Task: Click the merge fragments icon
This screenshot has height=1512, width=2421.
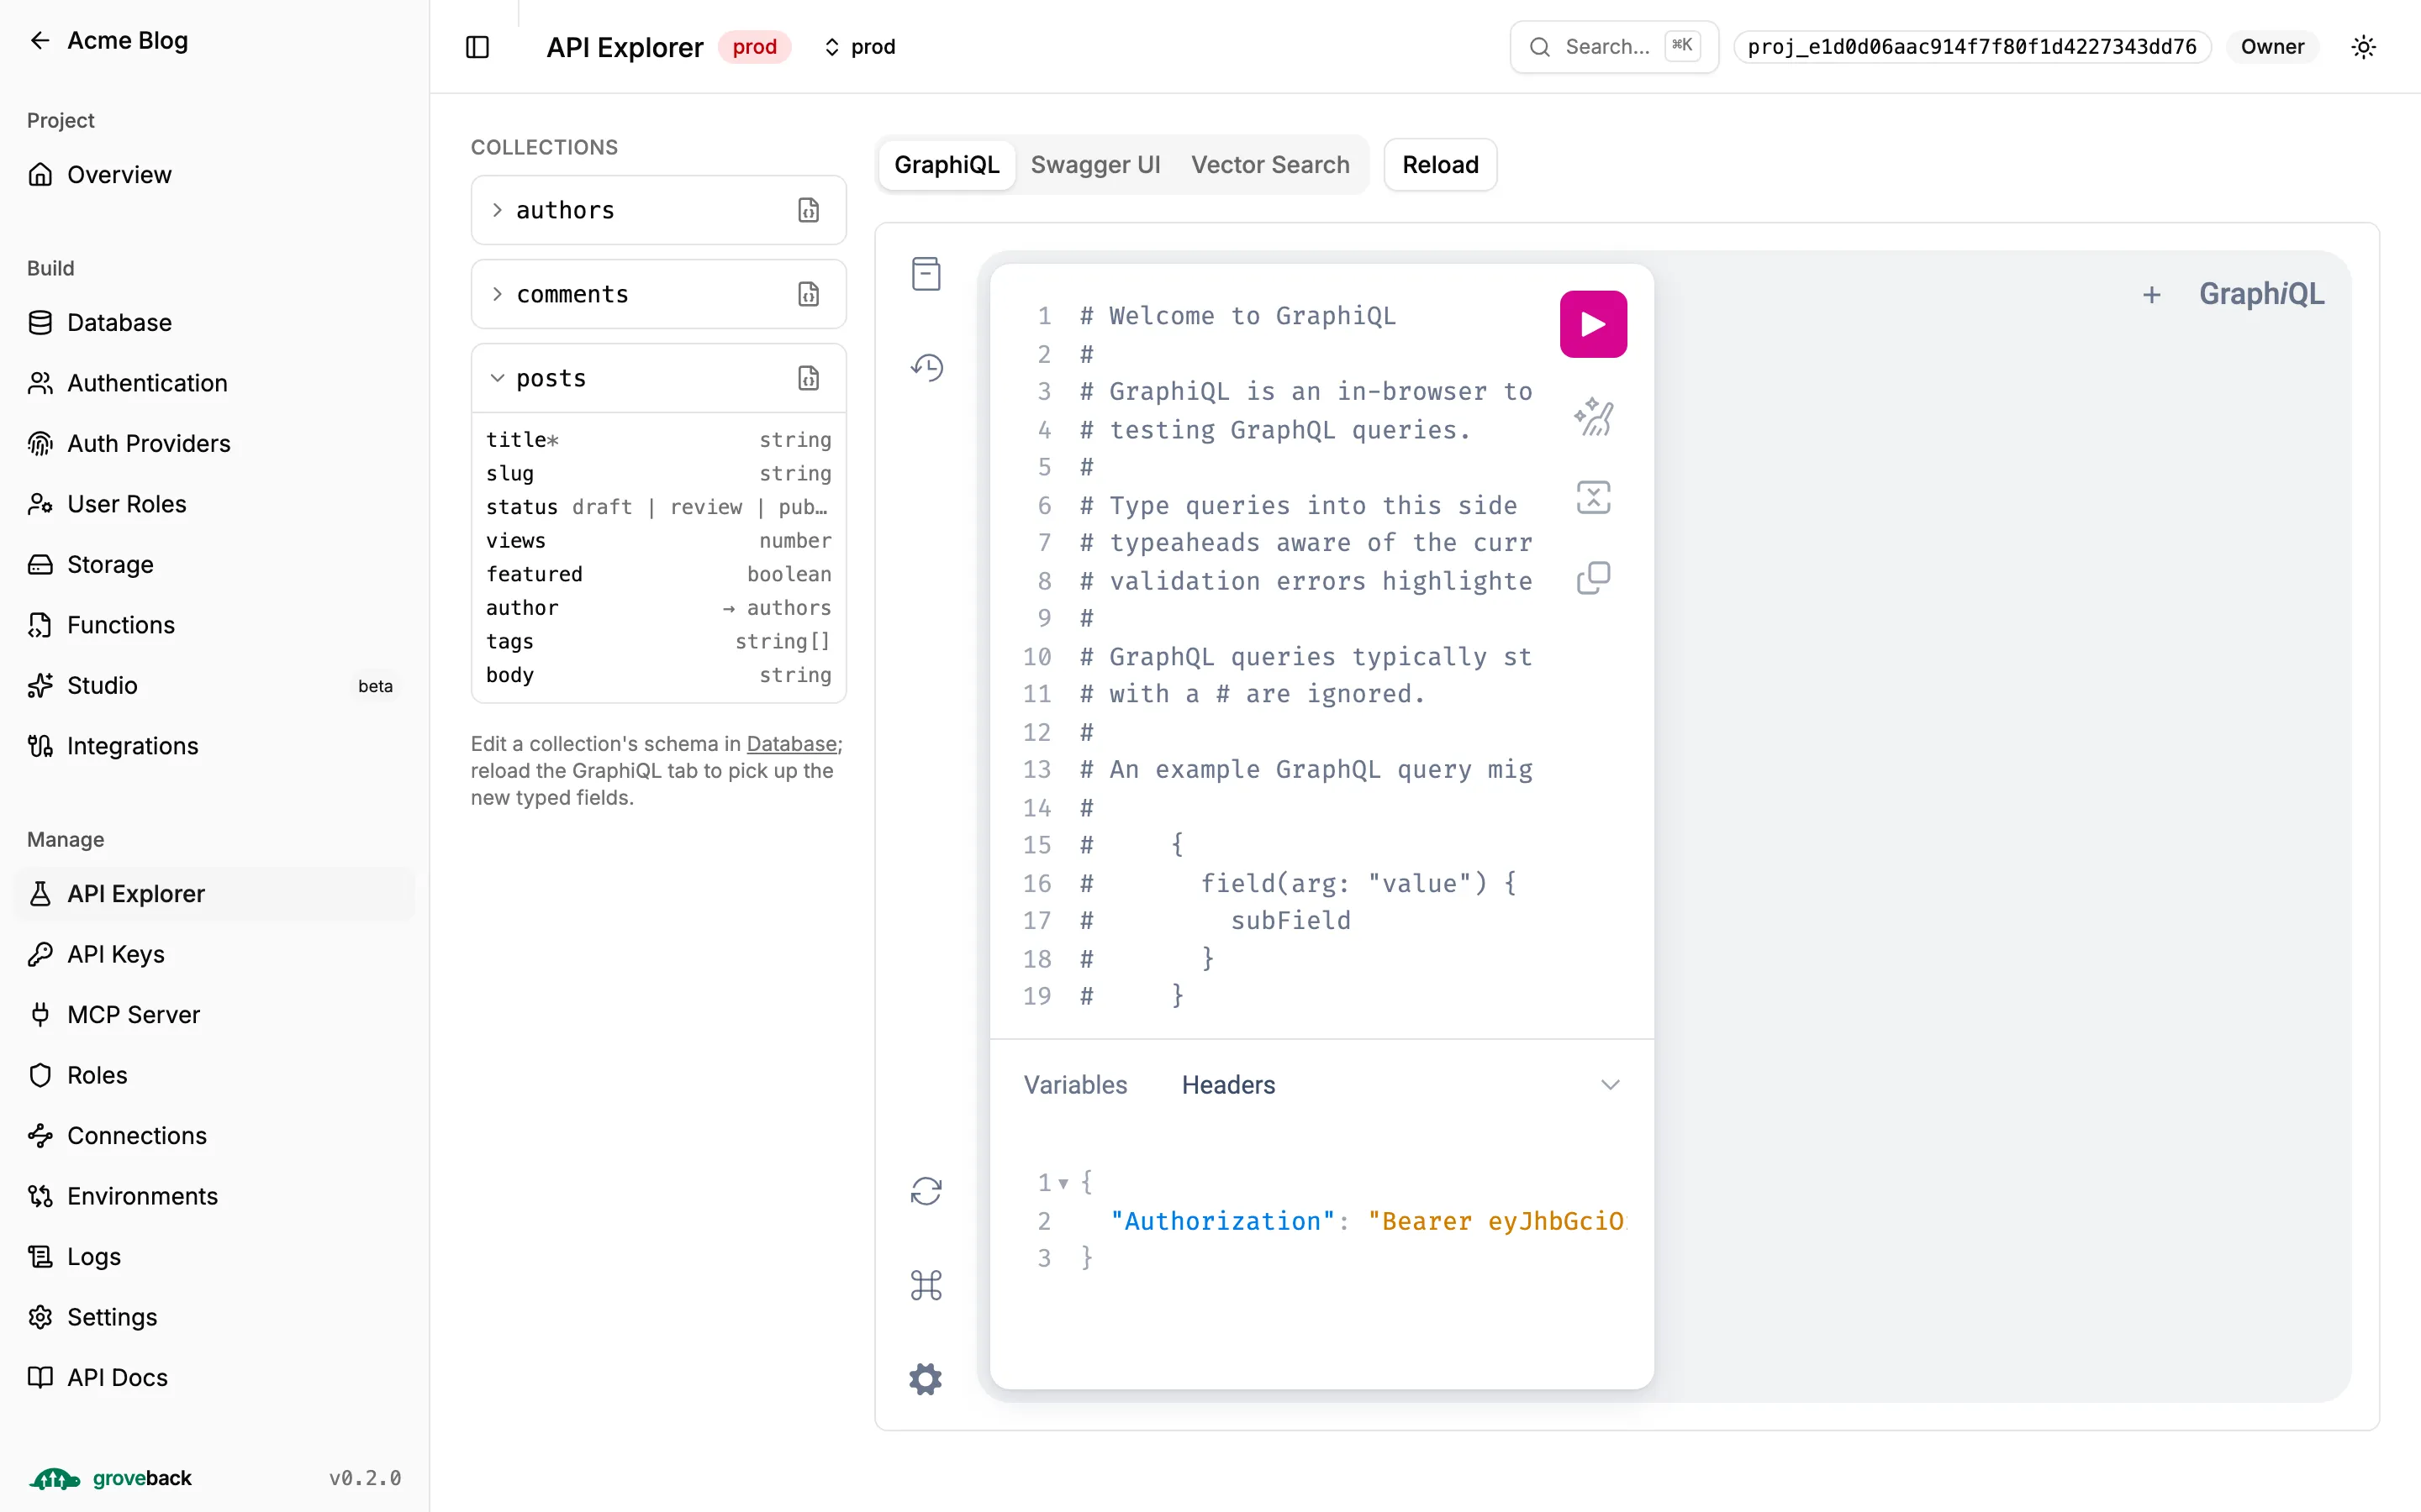Action: pyautogui.click(x=1593, y=497)
